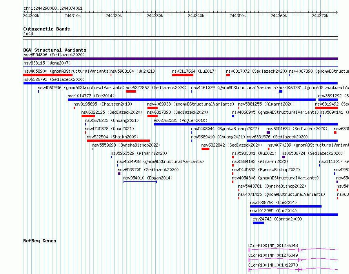Select the blue esv2762231 variant bar
Image resolution: width=349 pixels, height=274 pixels.
[246, 124]
